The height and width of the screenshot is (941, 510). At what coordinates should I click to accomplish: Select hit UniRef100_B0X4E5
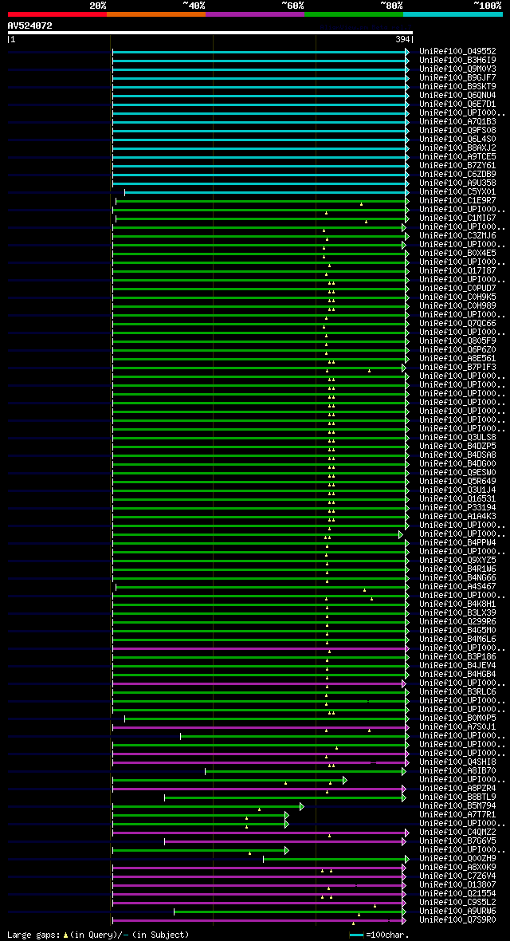pyautogui.click(x=457, y=254)
